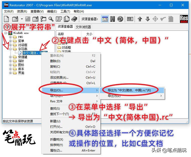Open the 帮助(H) menu
This screenshot has height=157, width=191.
point(79,11)
